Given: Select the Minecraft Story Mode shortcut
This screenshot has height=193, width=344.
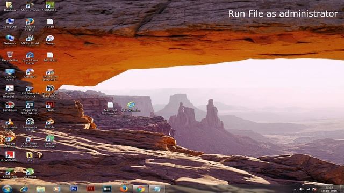Looking at the screenshot, I should tap(50, 75).
